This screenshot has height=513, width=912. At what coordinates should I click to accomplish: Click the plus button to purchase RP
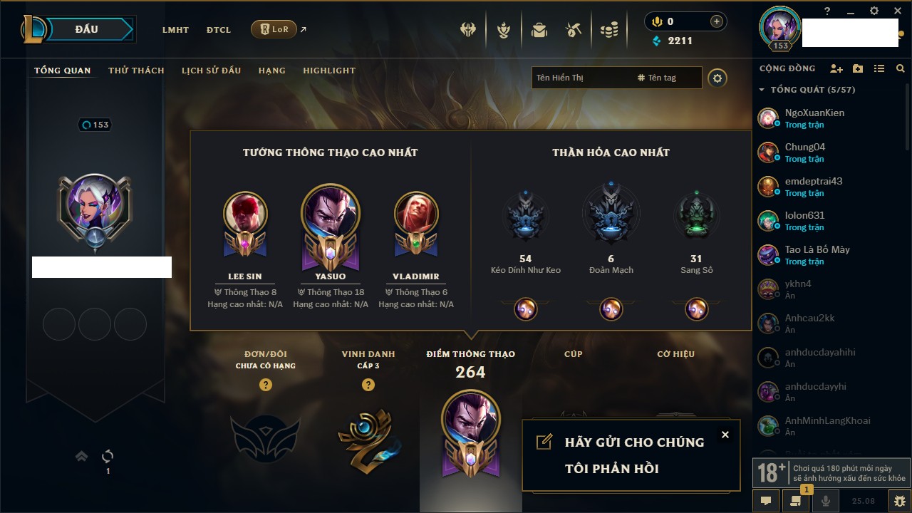click(717, 21)
